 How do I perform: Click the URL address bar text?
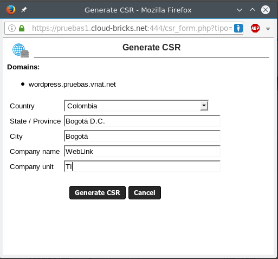point(132,28)
